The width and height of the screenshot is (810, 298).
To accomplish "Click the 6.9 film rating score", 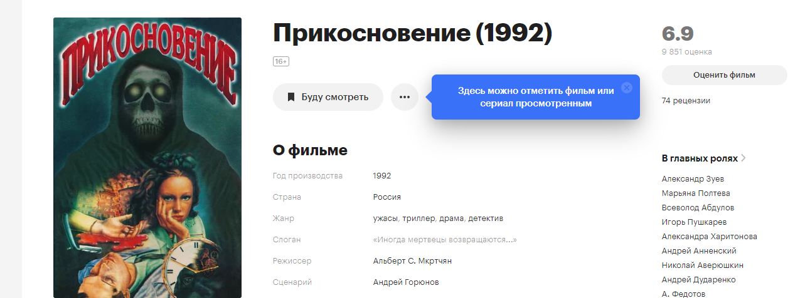I will click(678, 34).
